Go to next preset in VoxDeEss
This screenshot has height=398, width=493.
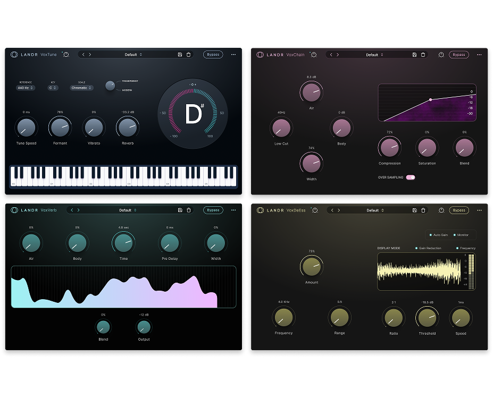pyautogui.click(x=339, y=210)
